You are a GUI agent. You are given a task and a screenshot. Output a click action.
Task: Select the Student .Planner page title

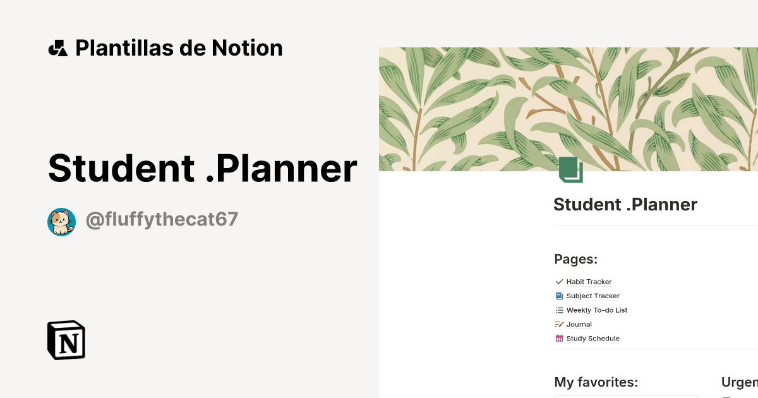[625, 204]
